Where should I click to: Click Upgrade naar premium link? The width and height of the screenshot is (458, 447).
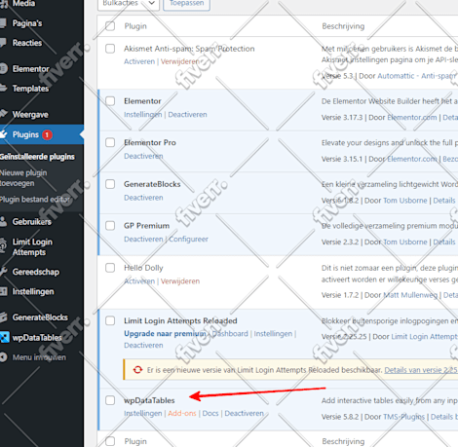click(x=165, y=333)
